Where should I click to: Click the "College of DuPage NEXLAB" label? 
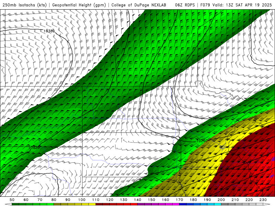[x=139, y=5]
